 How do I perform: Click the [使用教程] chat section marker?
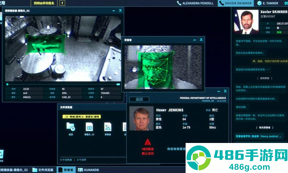pos(264,78)
